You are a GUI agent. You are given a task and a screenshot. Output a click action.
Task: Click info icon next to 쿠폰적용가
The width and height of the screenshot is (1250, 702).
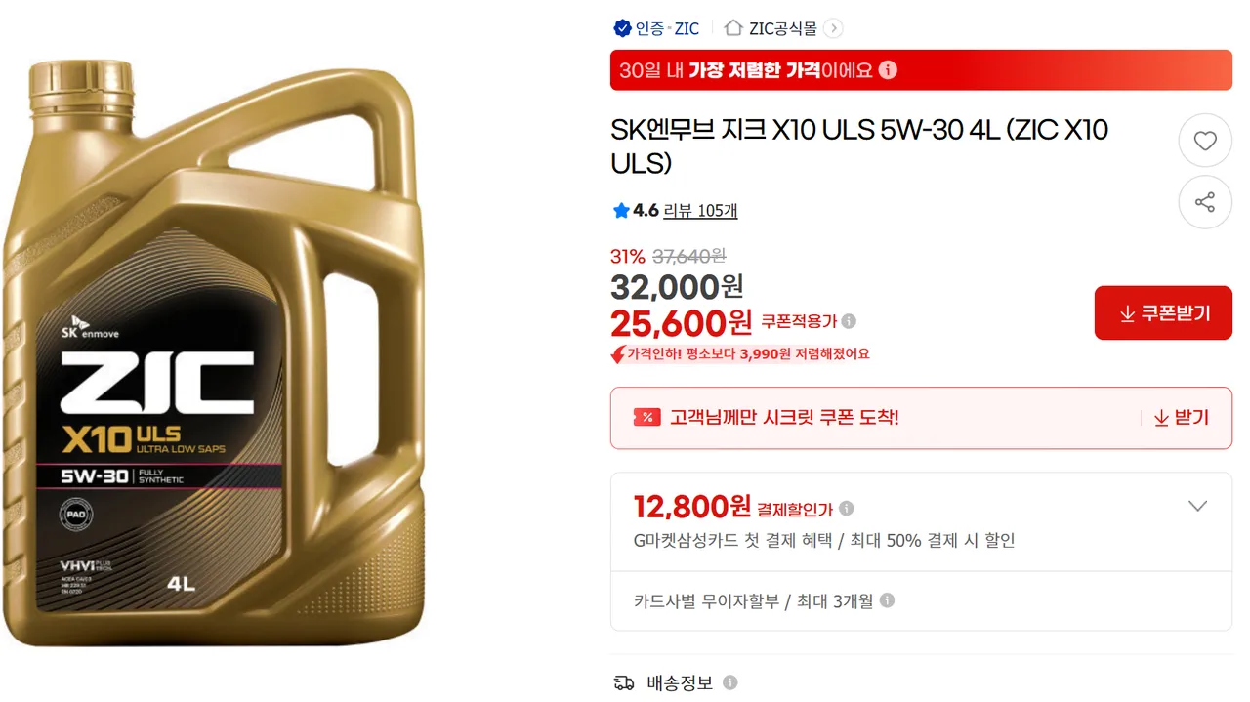click(x=849, y=321)
